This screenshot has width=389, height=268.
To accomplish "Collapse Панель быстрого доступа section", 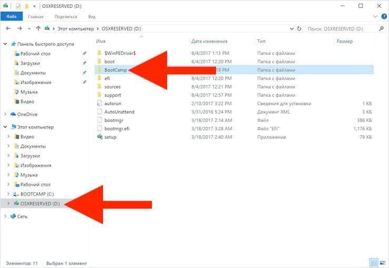I will pyautogui.click(x=5, y=44).
